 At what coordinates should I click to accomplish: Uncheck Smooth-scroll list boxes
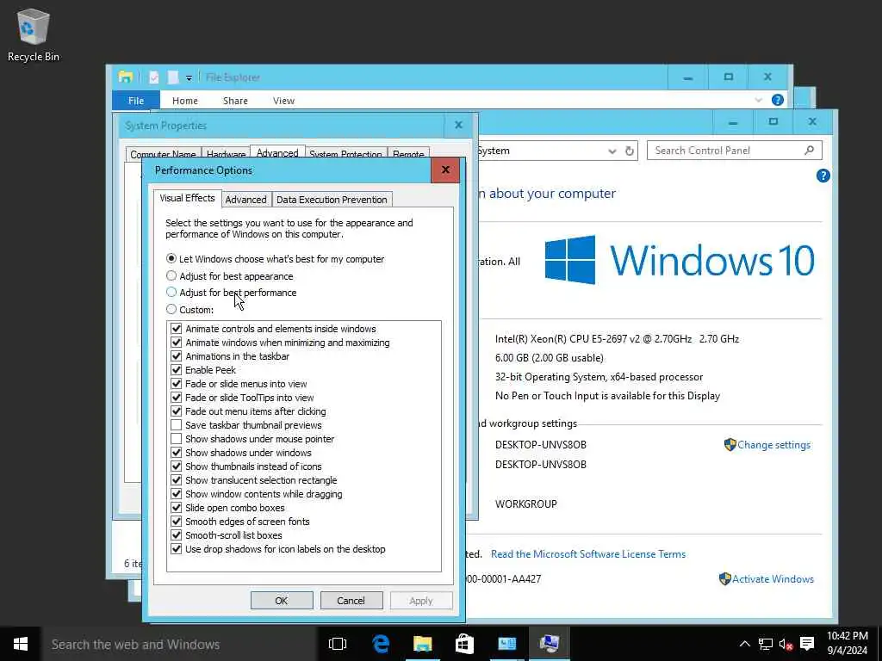coord(176,535)
